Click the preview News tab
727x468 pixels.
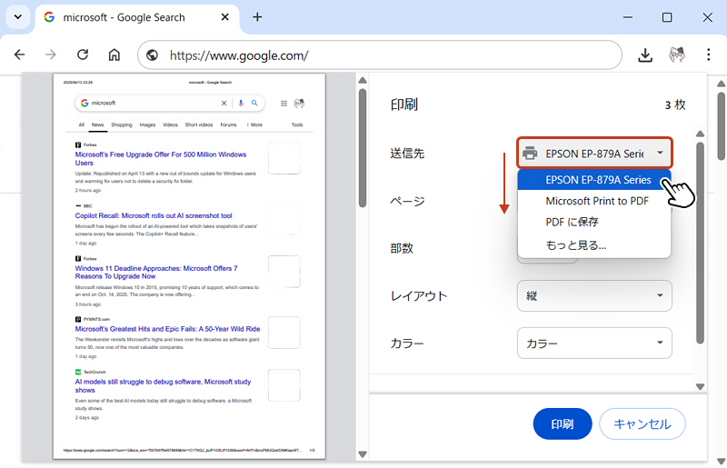[97, 124]
